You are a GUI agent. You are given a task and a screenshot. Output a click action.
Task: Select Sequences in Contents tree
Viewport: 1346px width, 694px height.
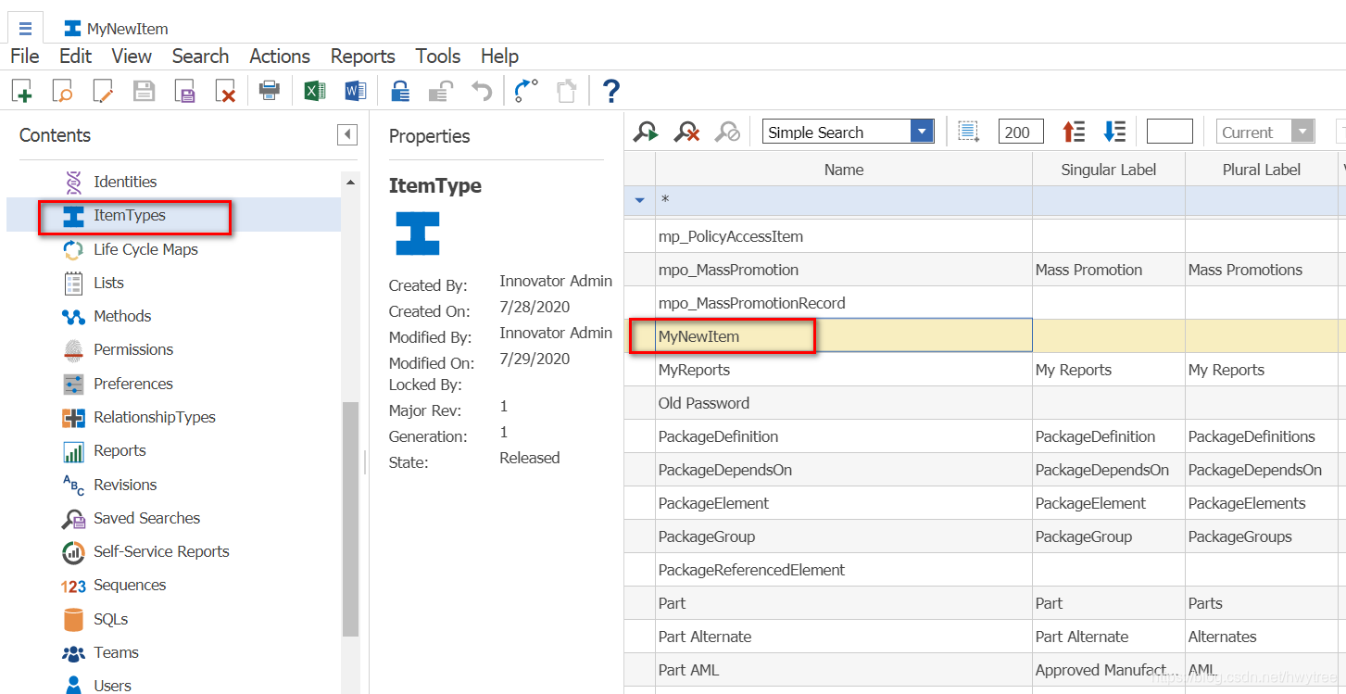pos(130,585)
